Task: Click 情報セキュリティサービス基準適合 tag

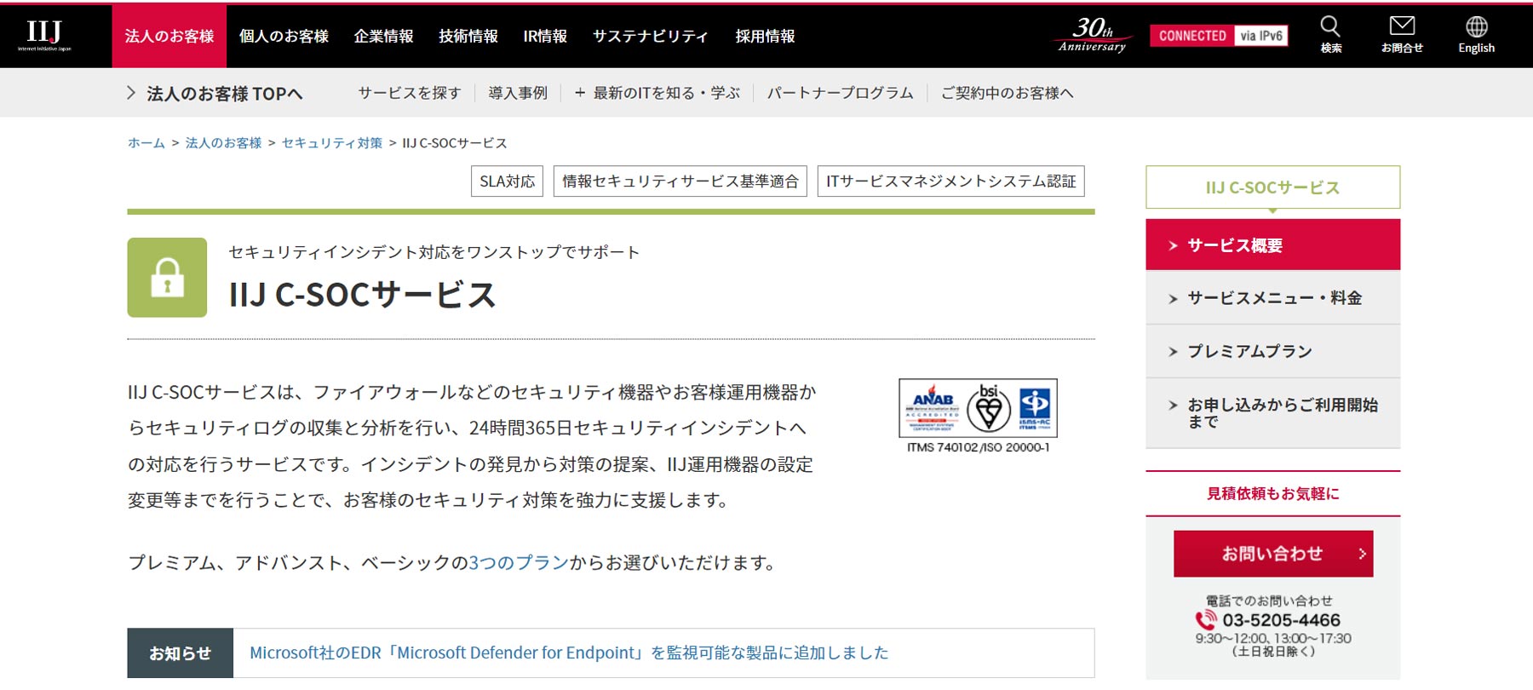Action: tap(680, 181)
